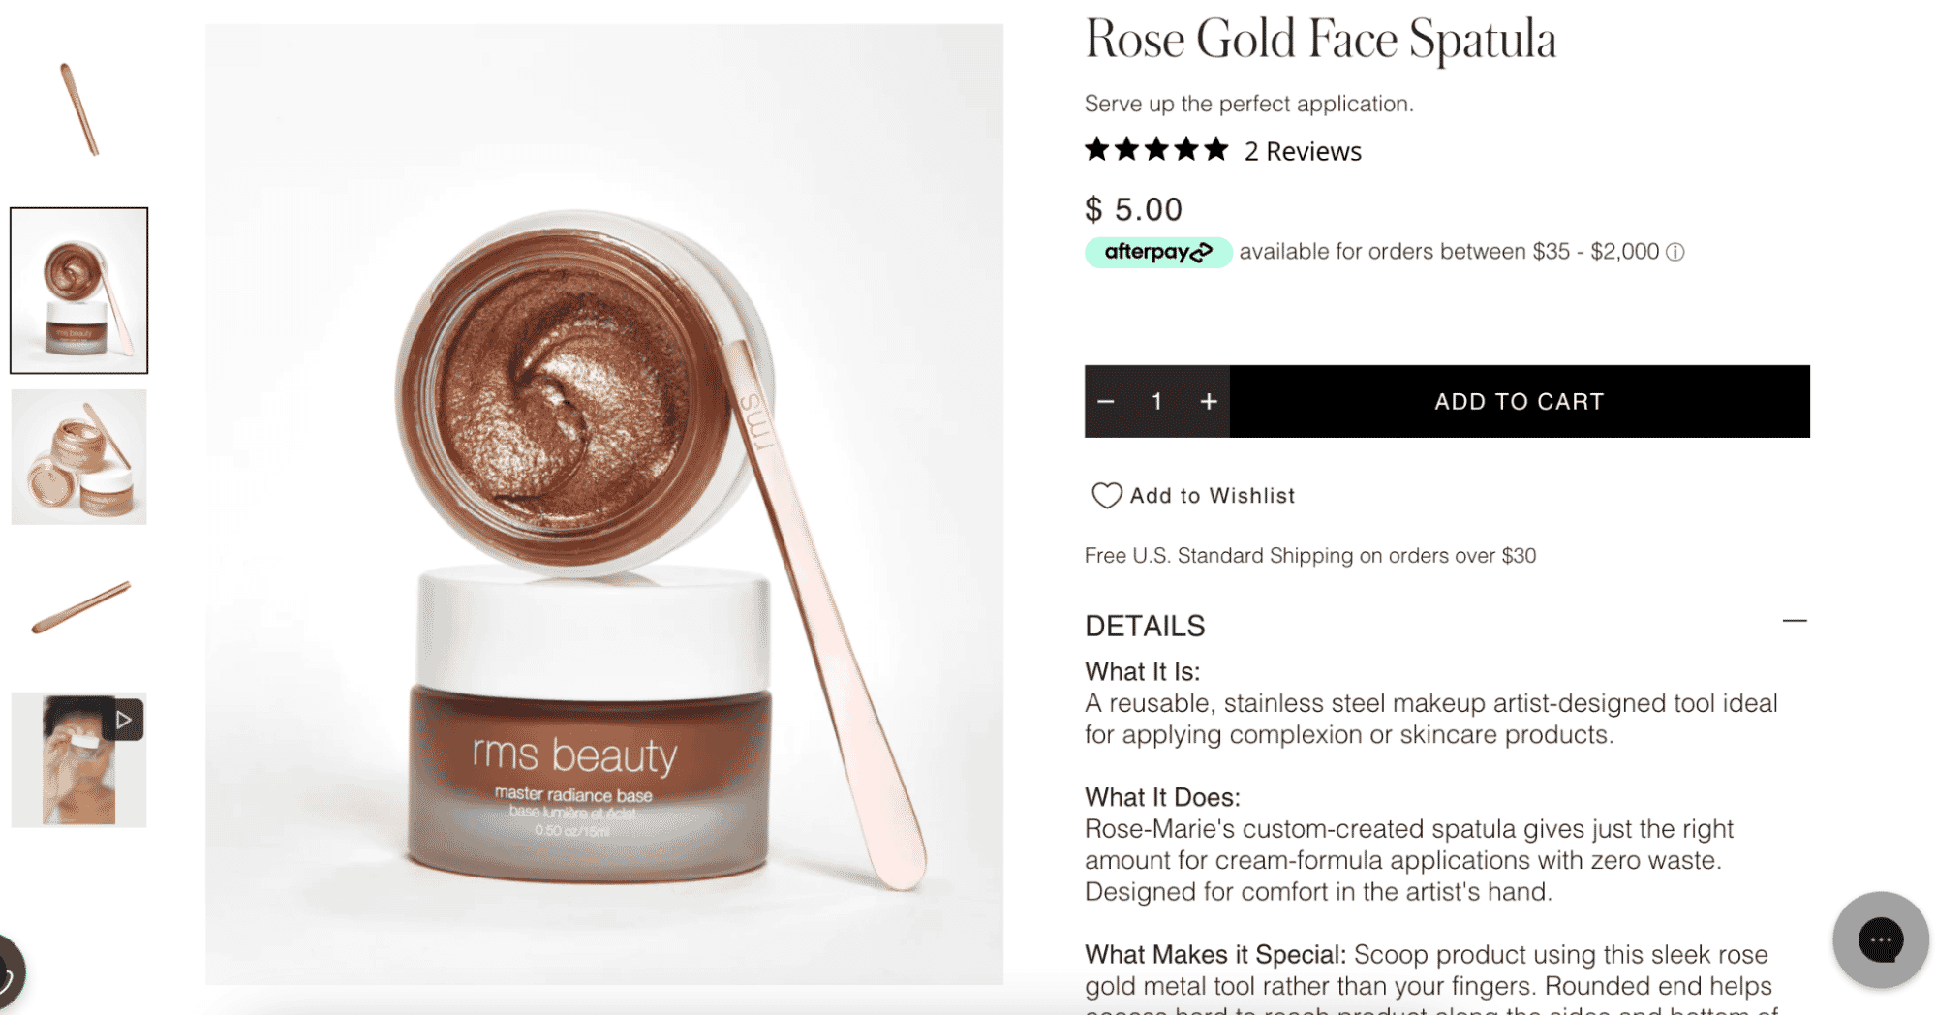Select the three jars thumbnail
The image size is (1936, 1016).
[x=79, y=457]
